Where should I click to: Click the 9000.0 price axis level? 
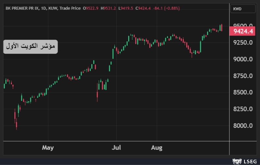tap(243, 59)
